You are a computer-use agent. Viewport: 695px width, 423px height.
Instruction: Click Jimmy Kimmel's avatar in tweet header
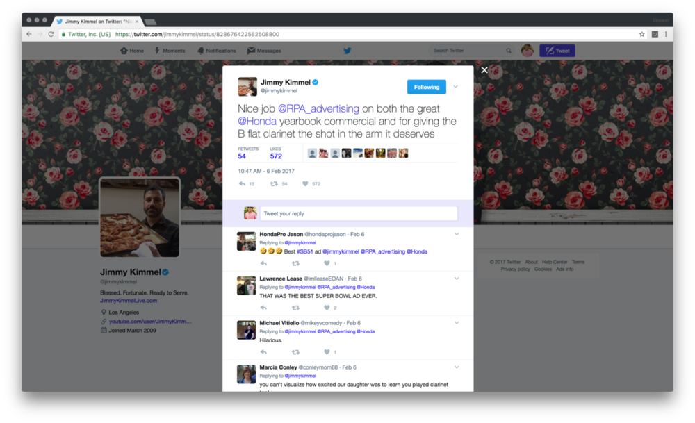(247, 86)
